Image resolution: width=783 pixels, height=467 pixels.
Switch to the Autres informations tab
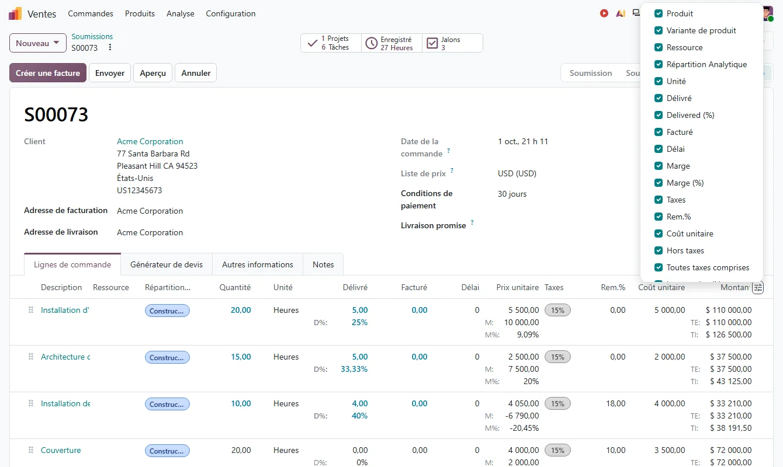(258, 264)
